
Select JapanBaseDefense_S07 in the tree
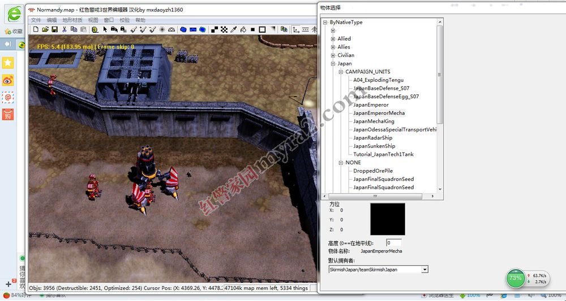tap(381, 88)
